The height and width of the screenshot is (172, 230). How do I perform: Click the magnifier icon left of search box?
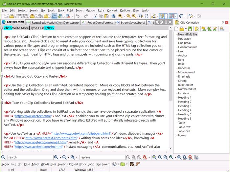coord(4,158)
